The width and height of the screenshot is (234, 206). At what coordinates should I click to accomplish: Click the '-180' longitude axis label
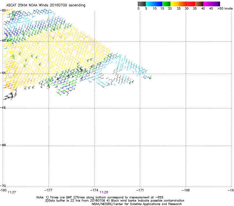tap(3, 190)
